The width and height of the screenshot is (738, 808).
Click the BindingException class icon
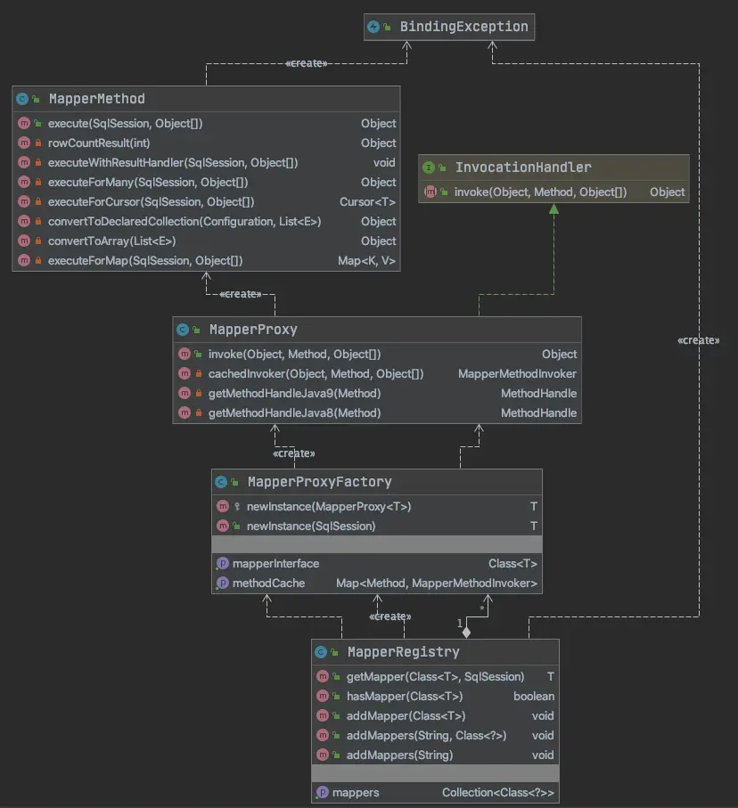coord(373,27)
